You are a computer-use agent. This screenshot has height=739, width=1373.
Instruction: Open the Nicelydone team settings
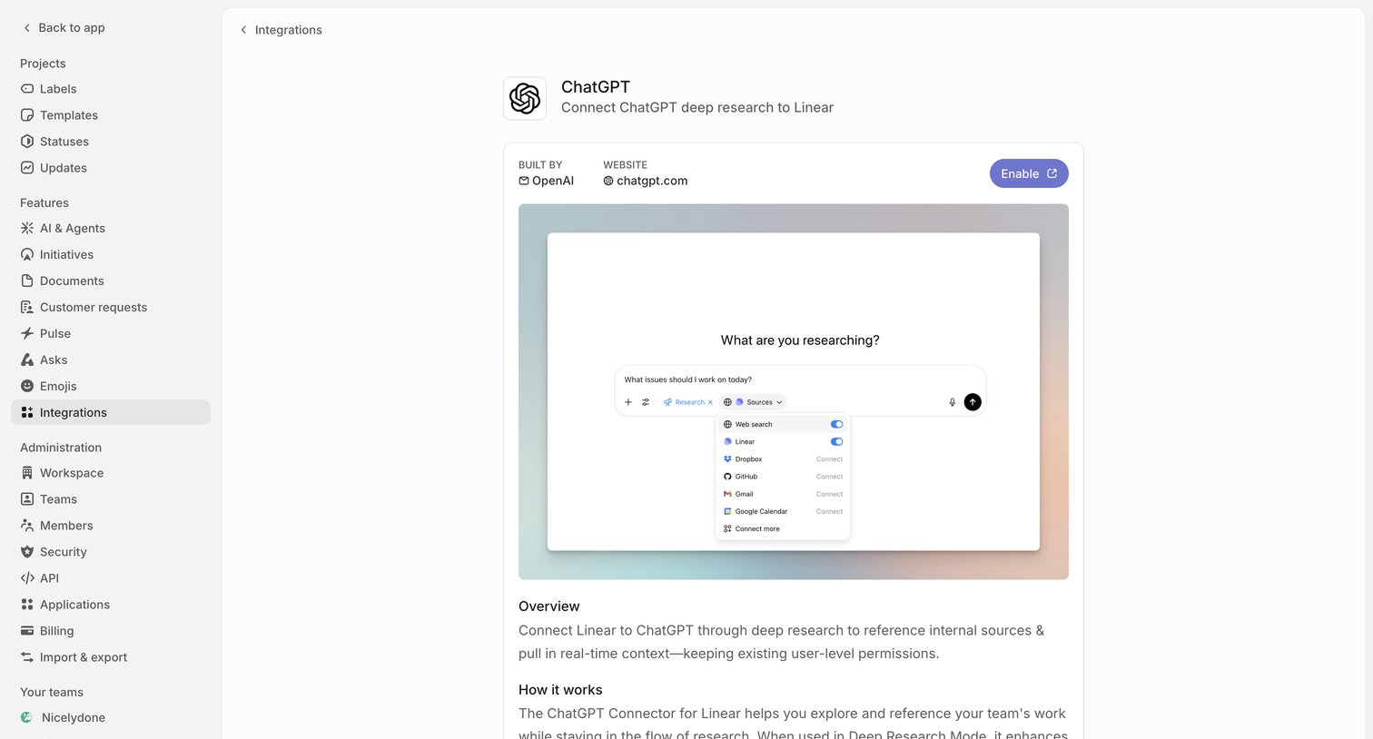(111, 717)
